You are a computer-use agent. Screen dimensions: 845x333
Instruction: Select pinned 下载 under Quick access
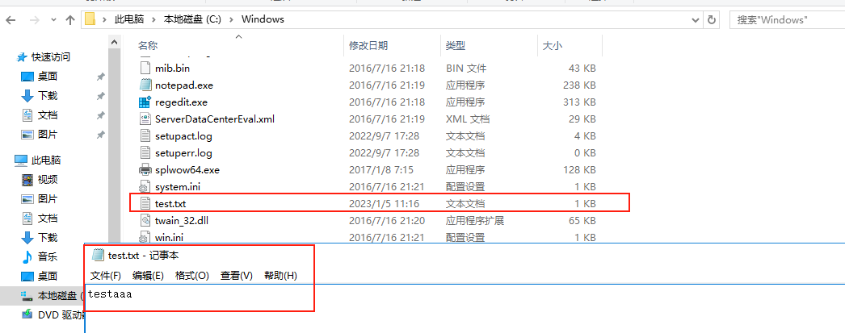[48, 96]
